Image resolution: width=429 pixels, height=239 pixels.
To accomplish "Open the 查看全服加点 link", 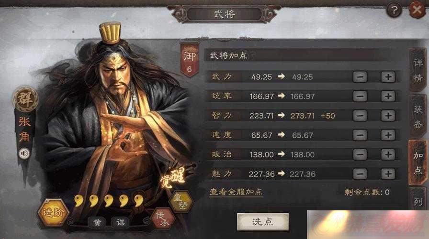I will pyautogui.click(x=236, y=192).
